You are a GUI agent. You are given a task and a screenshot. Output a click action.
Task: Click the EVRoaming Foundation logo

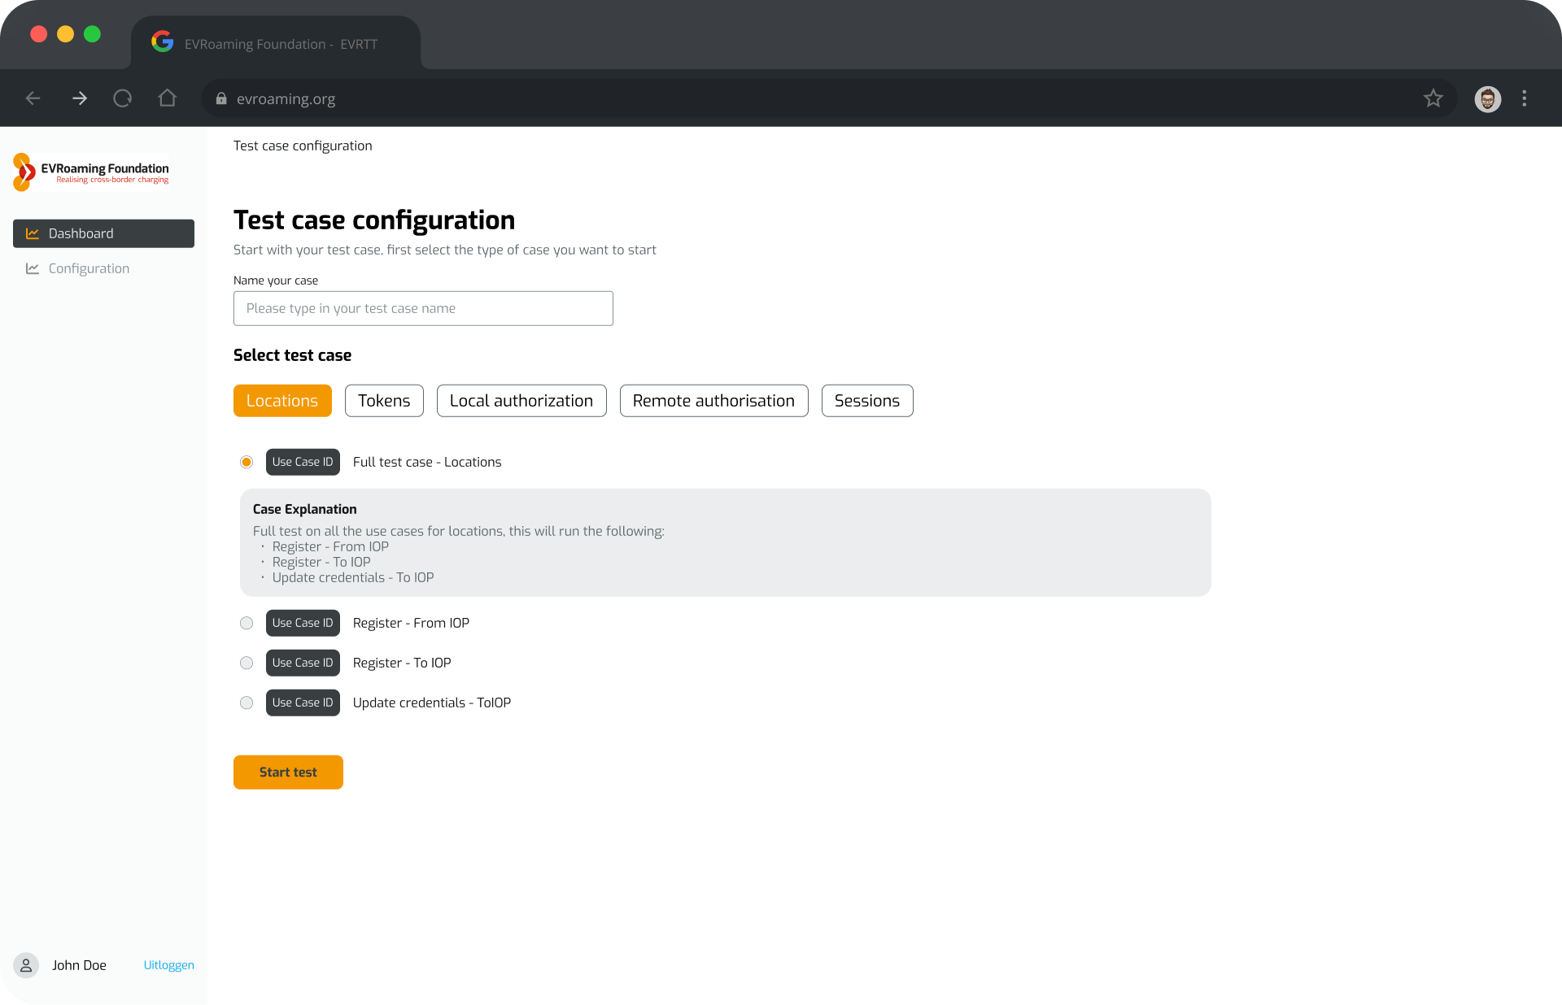tap(90, 172)
